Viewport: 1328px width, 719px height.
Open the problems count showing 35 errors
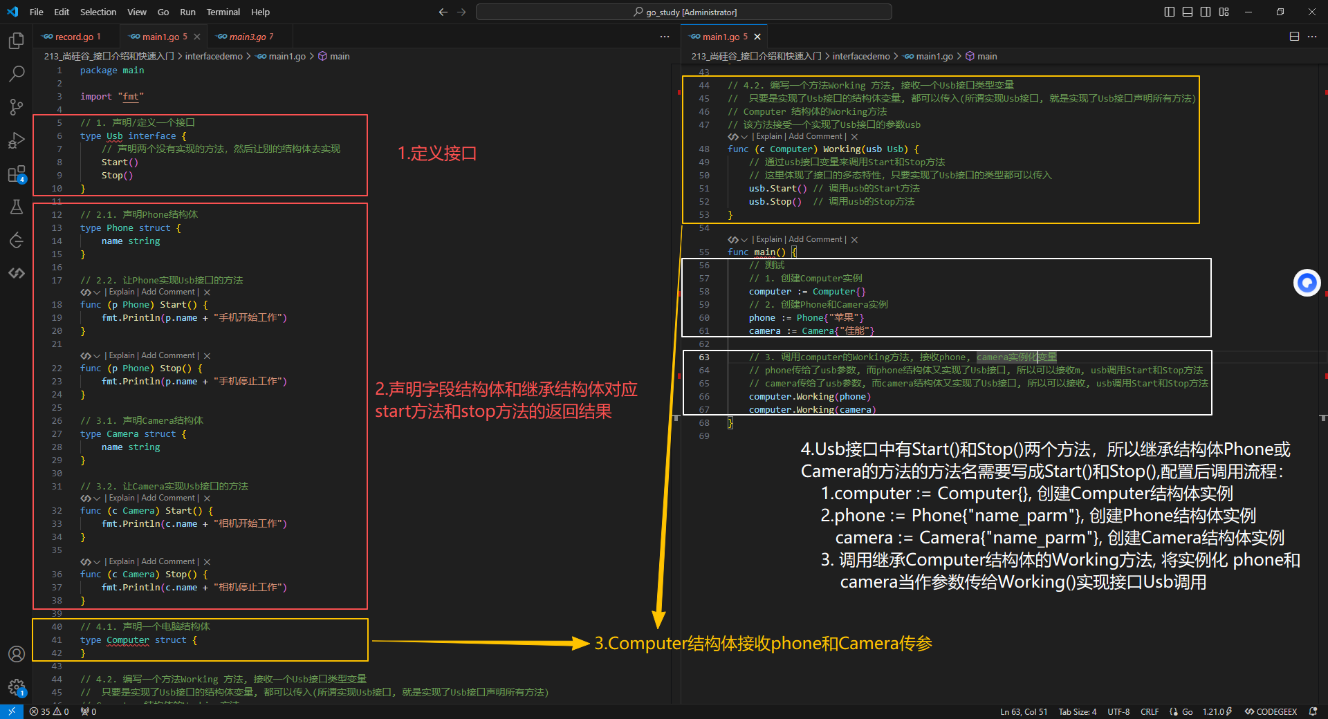[49, 711]
